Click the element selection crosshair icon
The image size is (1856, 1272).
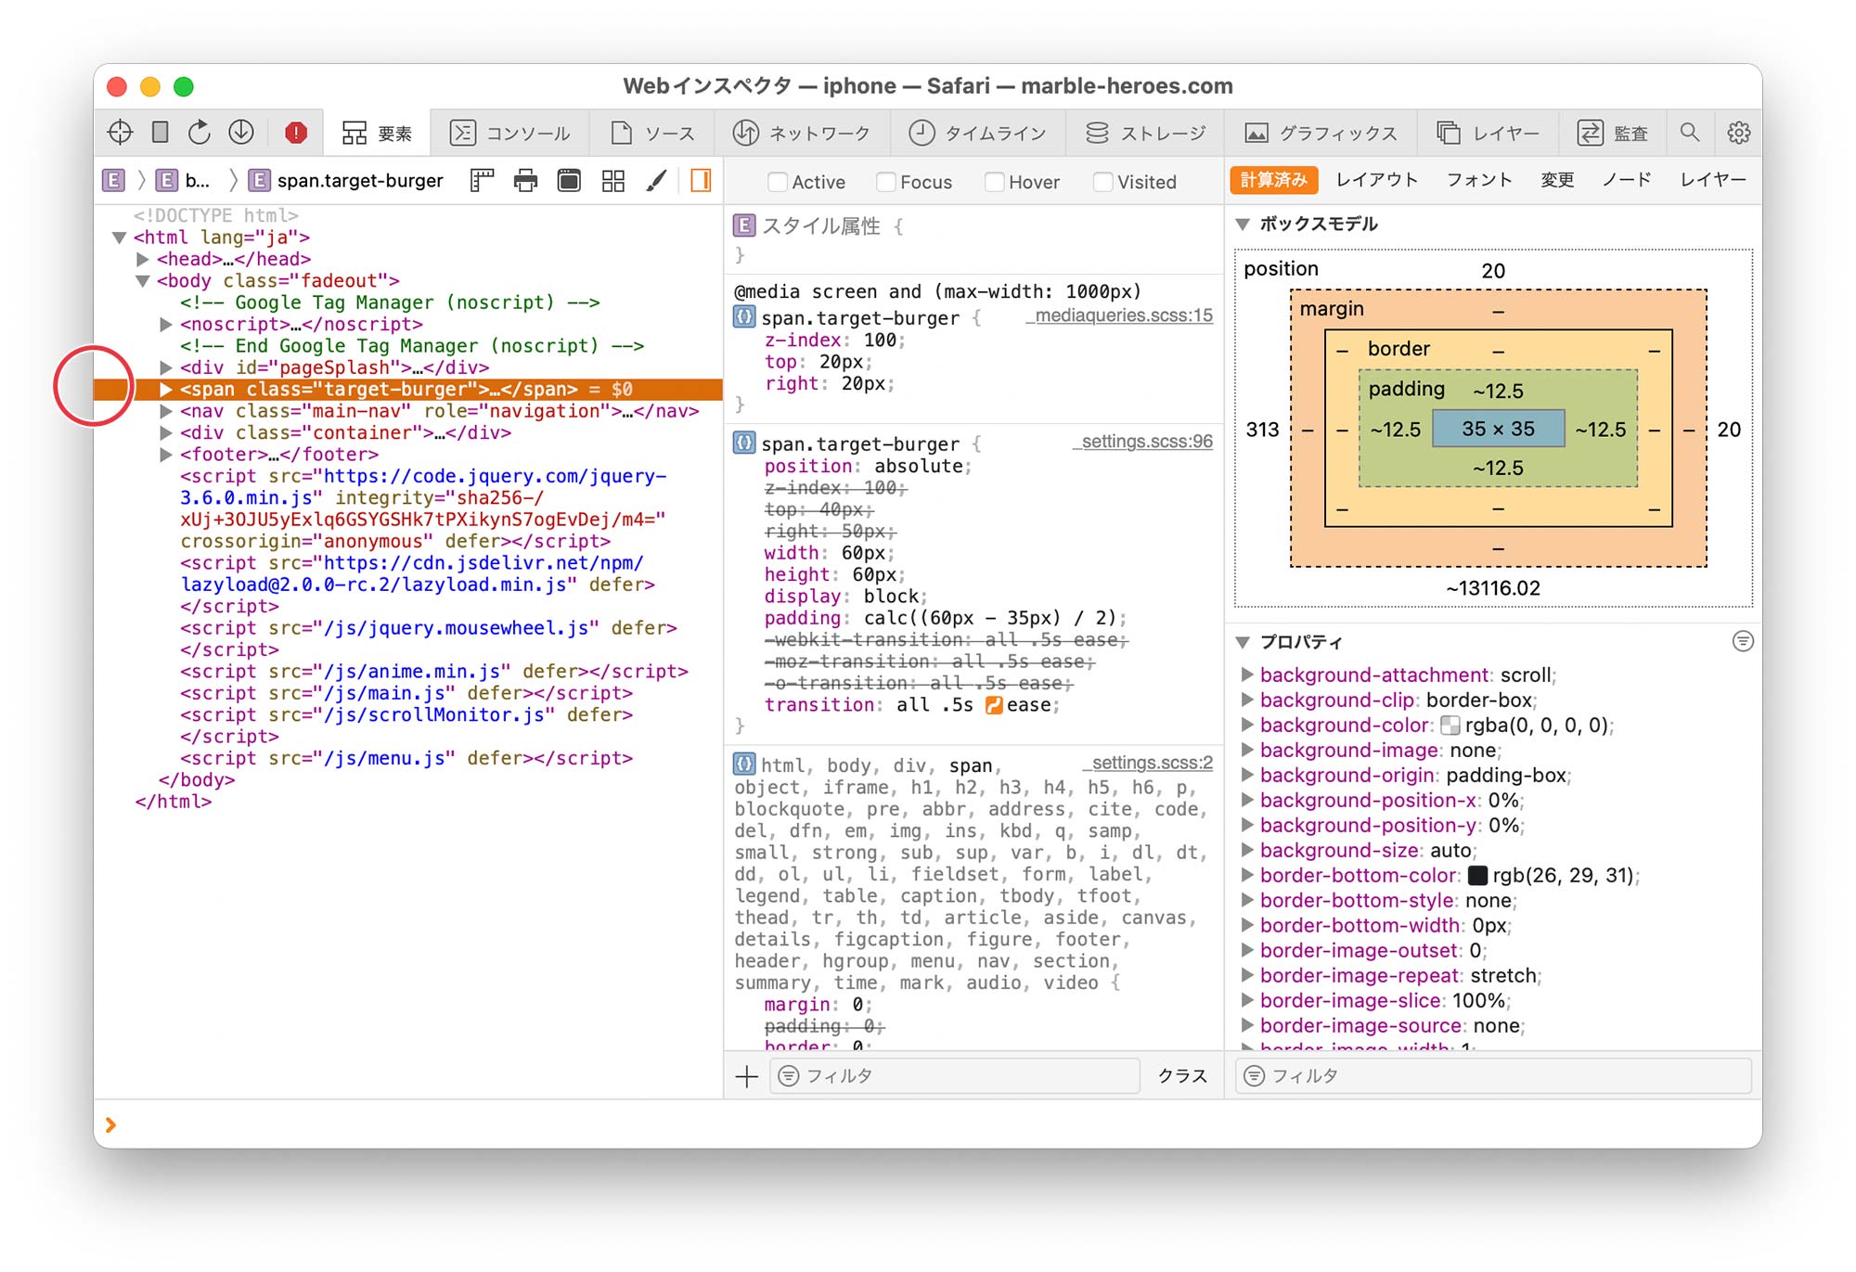pos(120,133)
